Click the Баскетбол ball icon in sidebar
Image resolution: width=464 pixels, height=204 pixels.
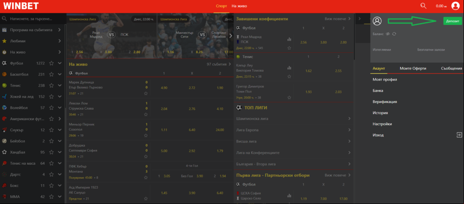4,74
